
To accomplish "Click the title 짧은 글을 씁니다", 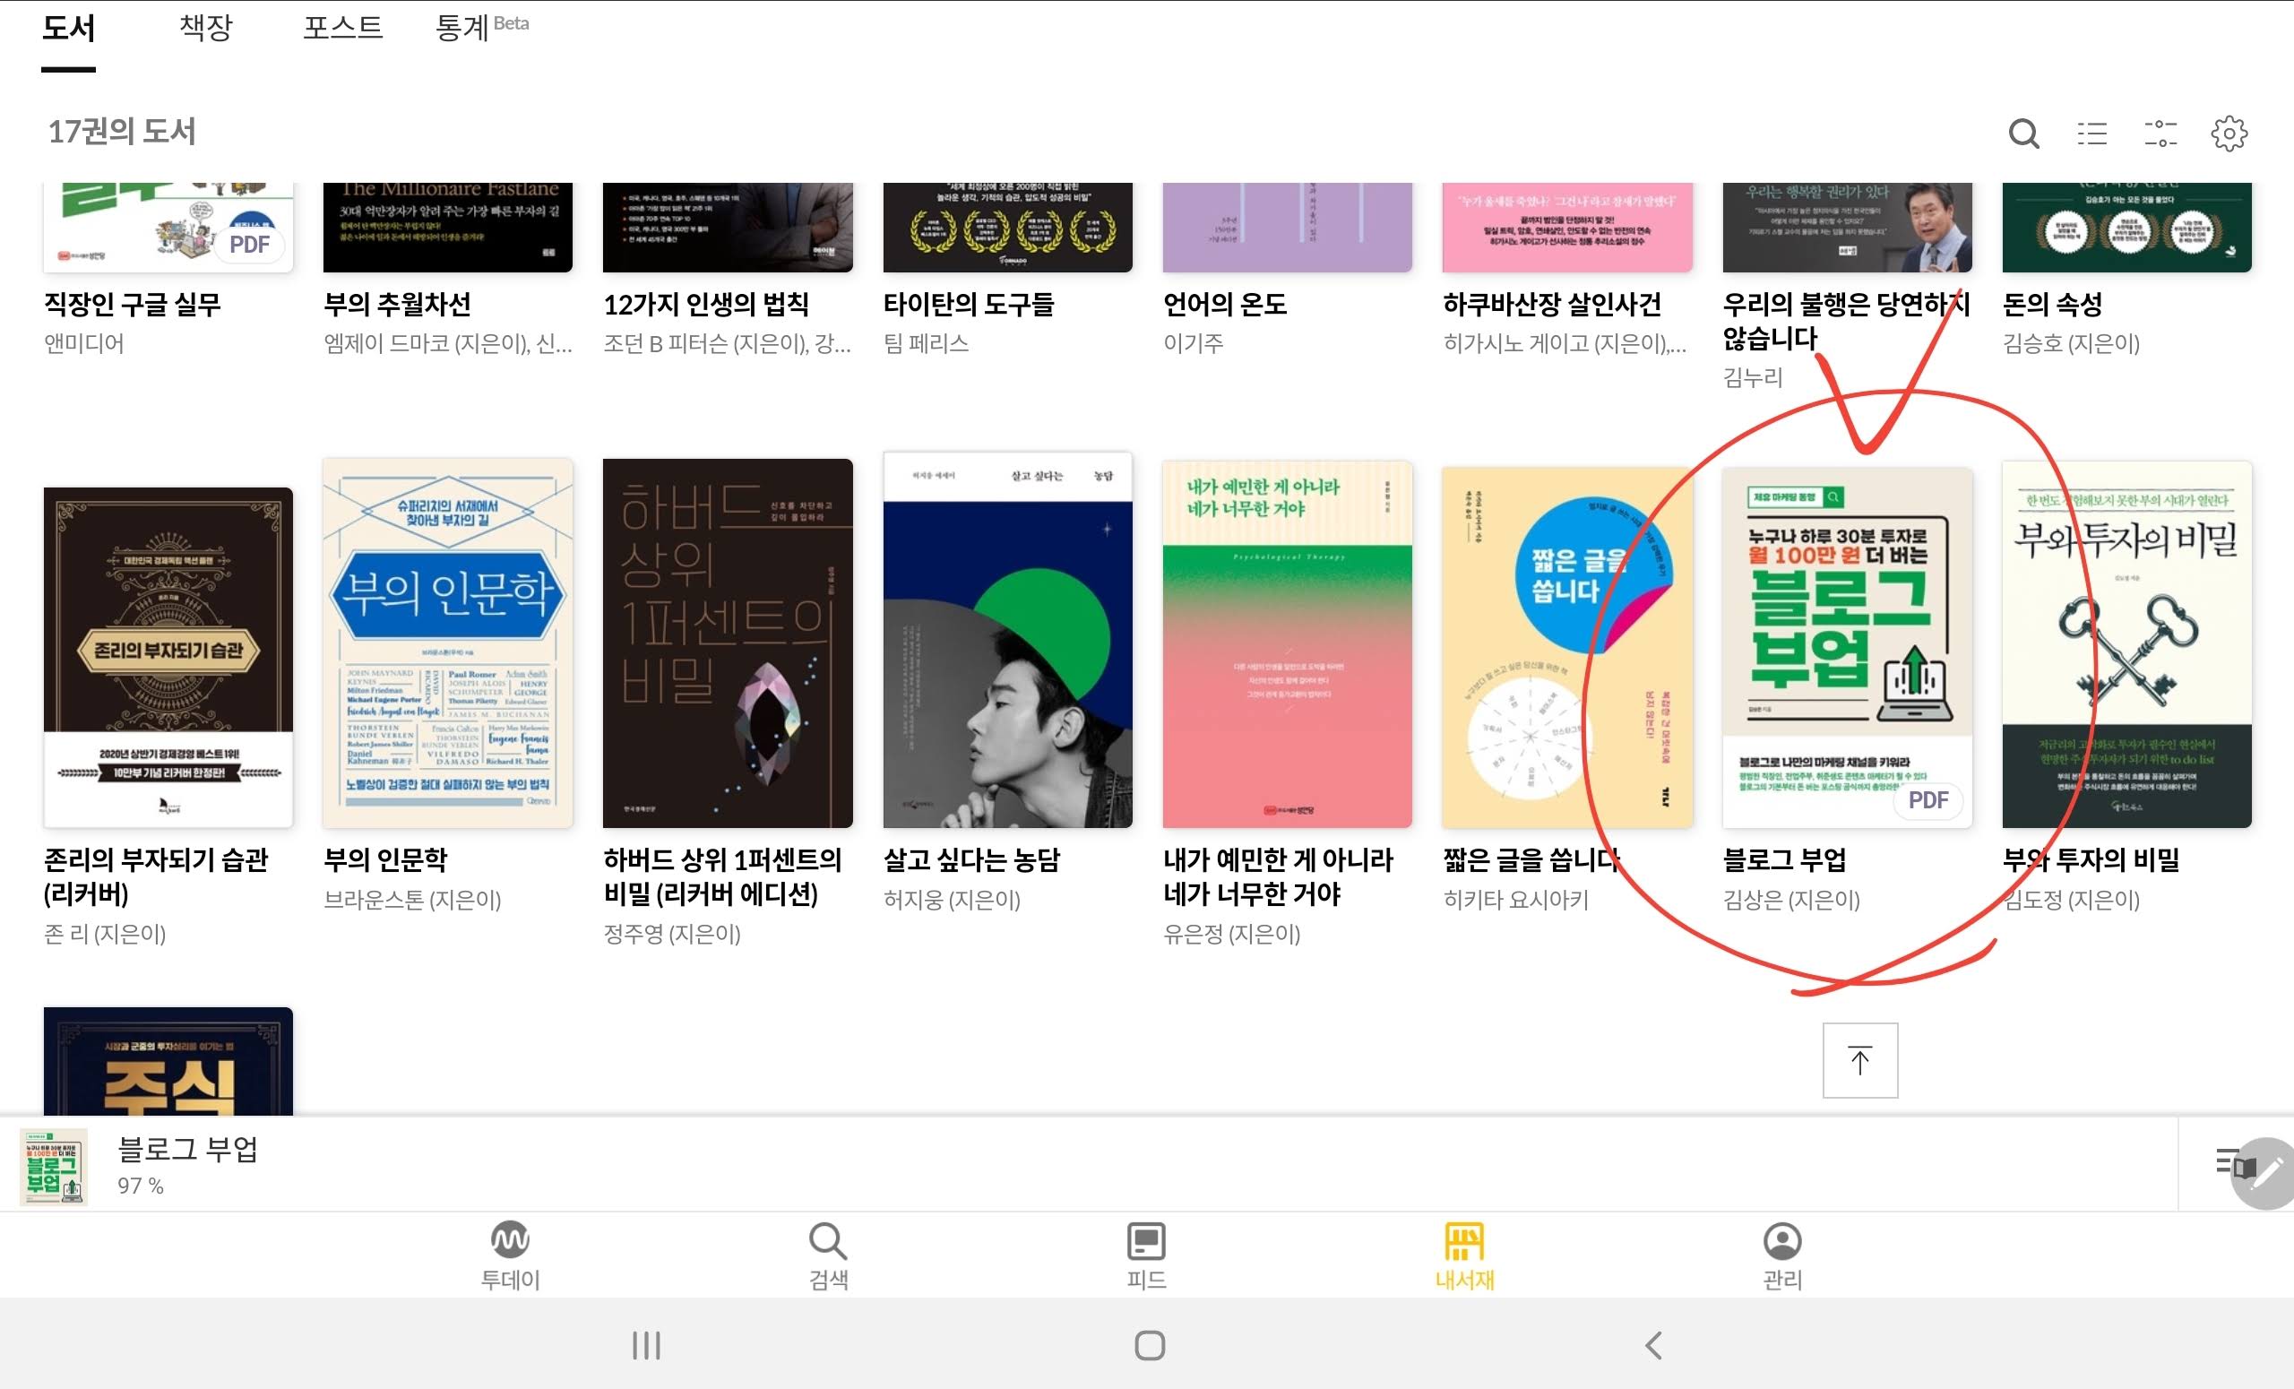I will pos(1531,859).
